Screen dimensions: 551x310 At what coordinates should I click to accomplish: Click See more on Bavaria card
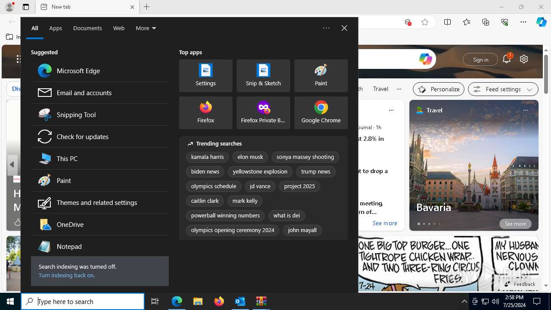(515, 224)
